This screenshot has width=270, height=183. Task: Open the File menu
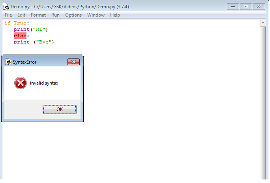click(x=8, y=15)
